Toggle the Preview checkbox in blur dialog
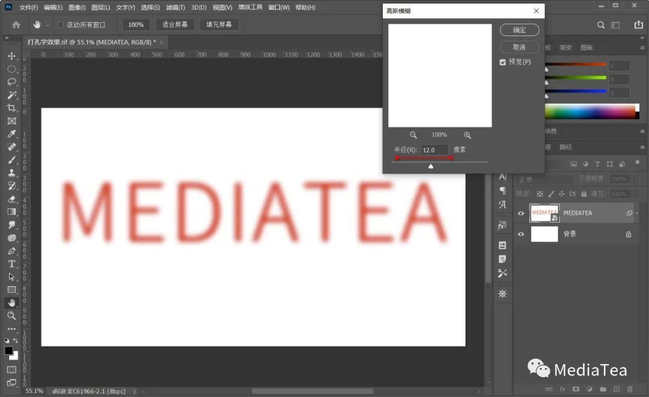The width and height of the screenshot is (649, 397). (x=502, y=62)
